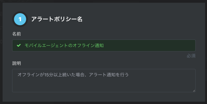Image resolution: width=207 pixels, height=104 pixels.
Task: Click the green validation checkmark icon
Action: click(x=19, y=45)
